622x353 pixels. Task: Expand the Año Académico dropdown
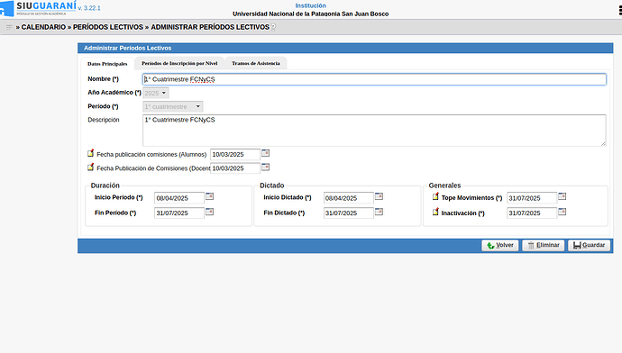pyautogui.click(x=155, y=93)
